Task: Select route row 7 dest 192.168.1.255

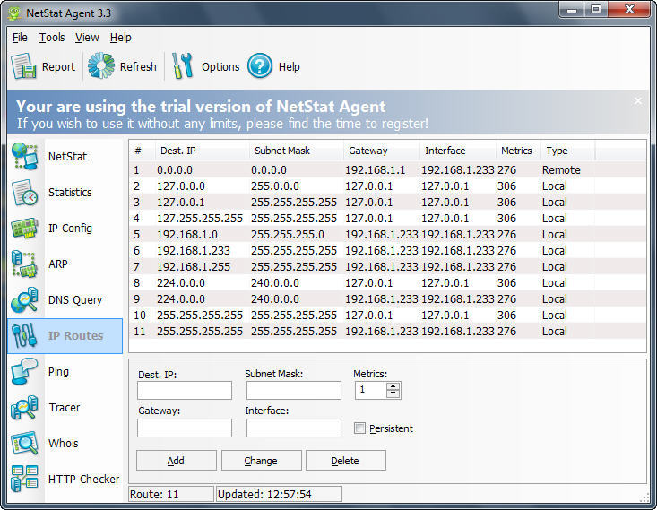Action: [x=387, y=266]
